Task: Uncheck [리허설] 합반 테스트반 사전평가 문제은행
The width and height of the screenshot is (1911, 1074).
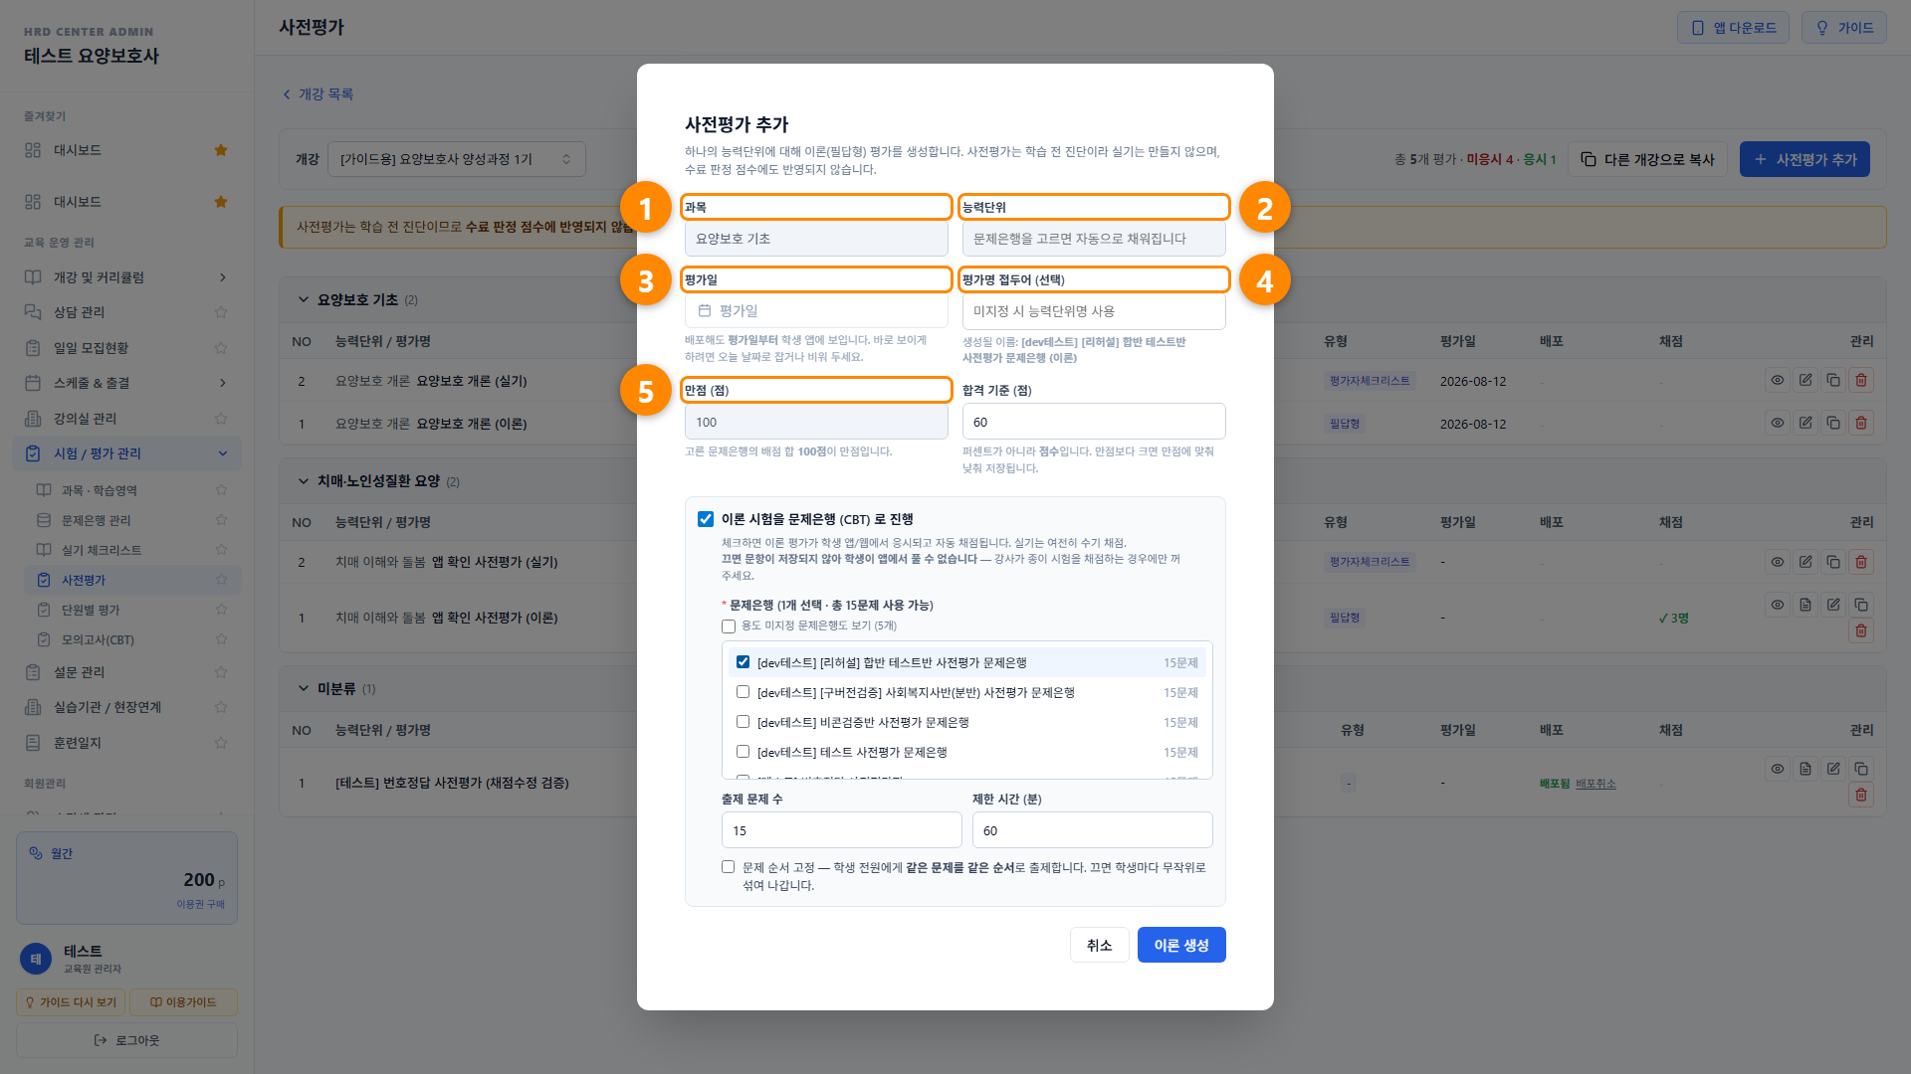Action: coord(743,662)
